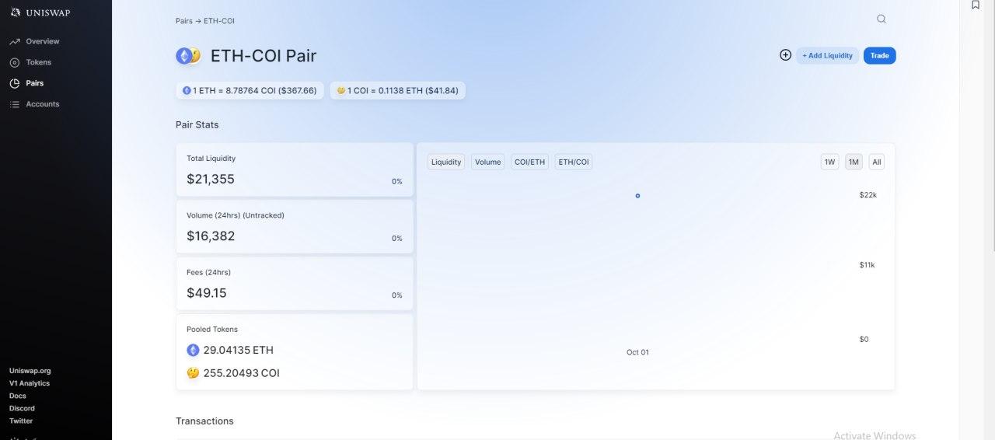The width and height of the screenshot is (995, 440).
Task: Click the Fees $49.15 value
Action: click(x=207, y=293)
